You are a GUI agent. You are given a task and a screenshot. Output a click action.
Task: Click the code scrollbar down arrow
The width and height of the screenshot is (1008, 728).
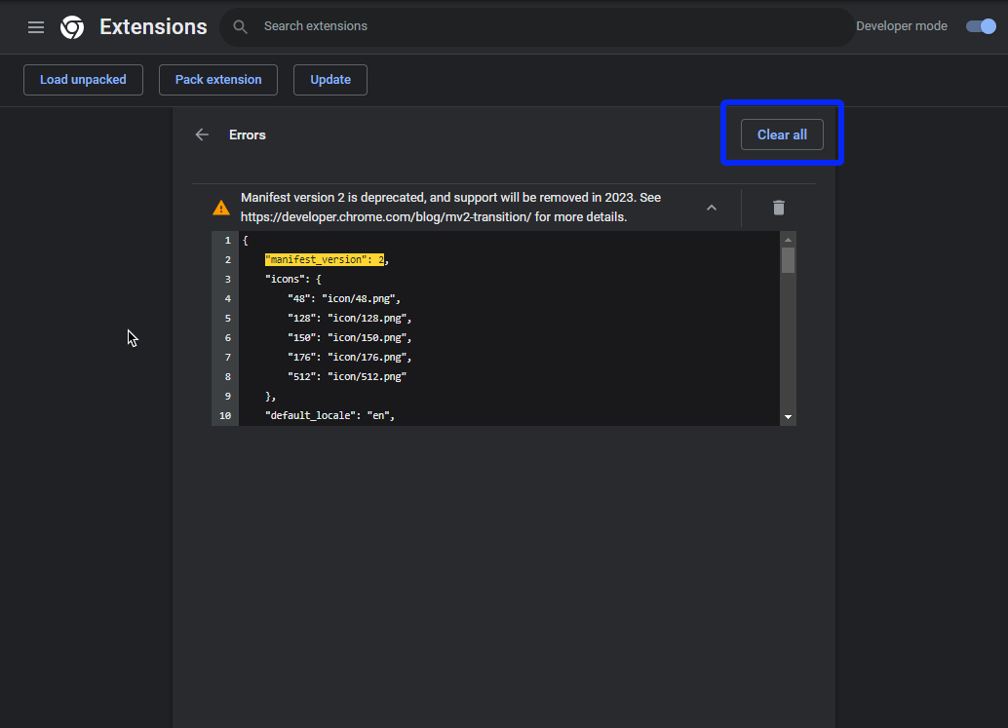[788, 417]
